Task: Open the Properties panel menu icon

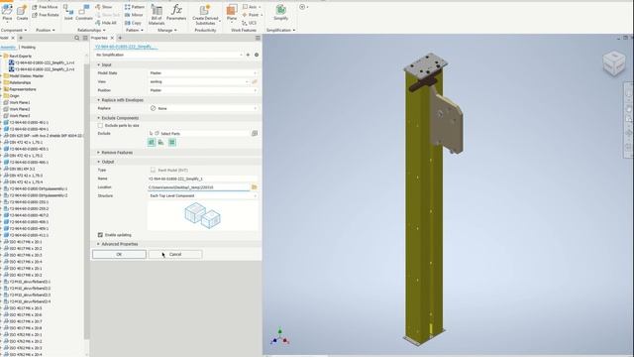Action: pos(258,38)
